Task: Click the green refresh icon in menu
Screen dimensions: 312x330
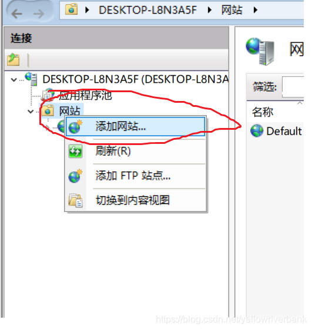Action: [x=75, y=151]
